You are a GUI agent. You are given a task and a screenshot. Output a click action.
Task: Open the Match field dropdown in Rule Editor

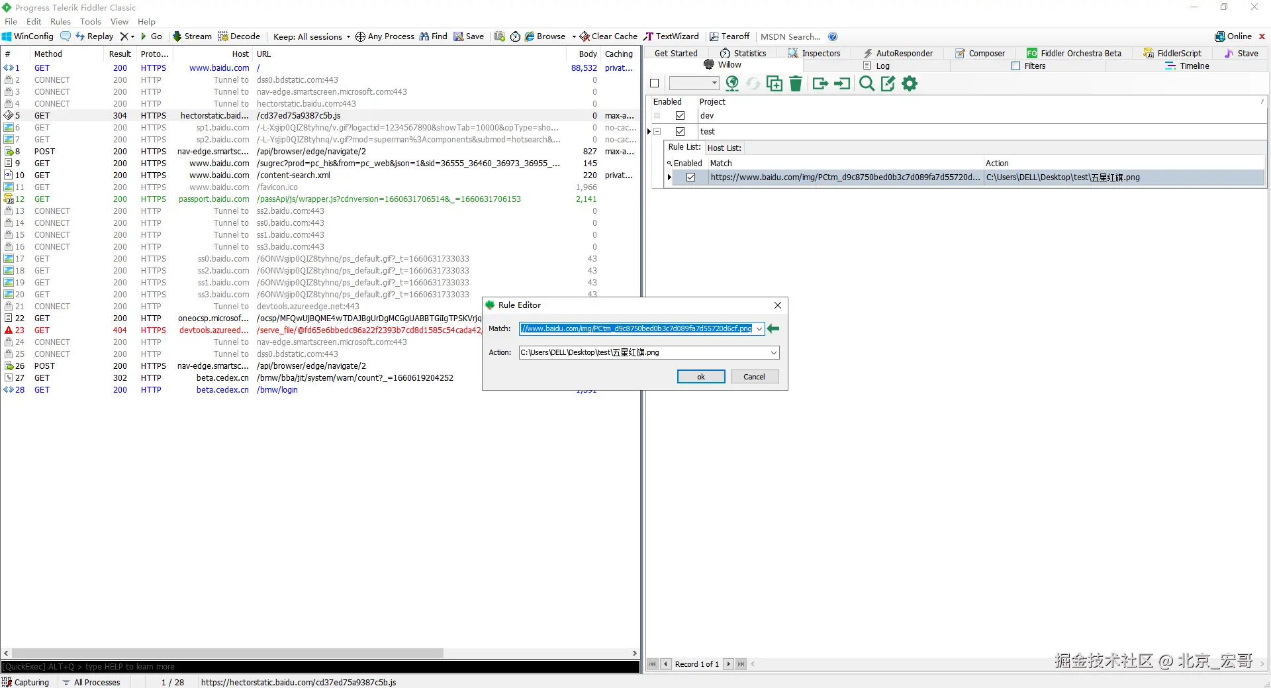click(x=759, y=328)
